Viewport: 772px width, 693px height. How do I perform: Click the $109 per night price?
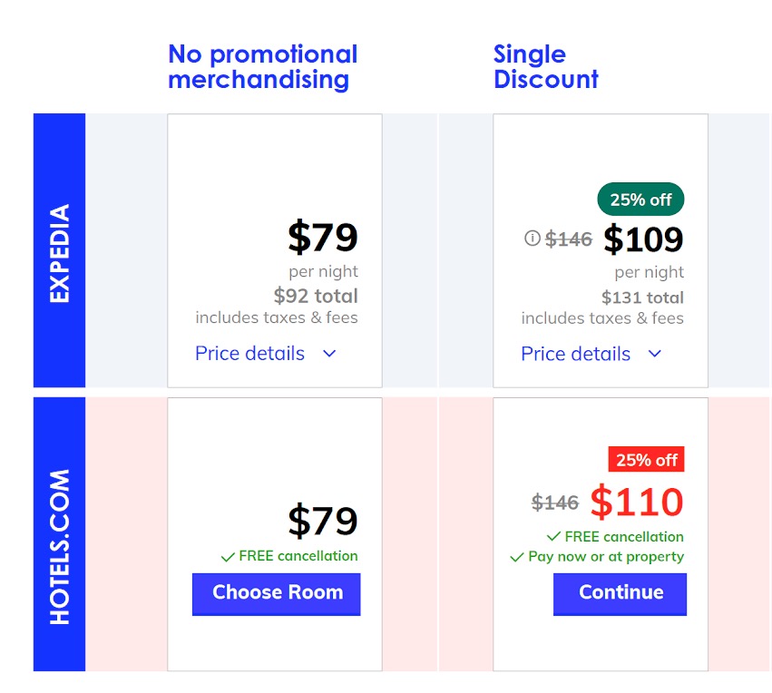(643, 239)
